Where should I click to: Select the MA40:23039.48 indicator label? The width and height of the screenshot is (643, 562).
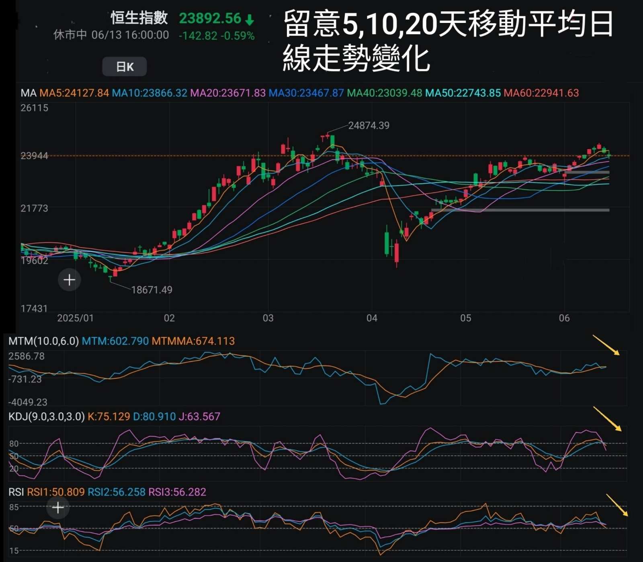[x=385, y=93]
